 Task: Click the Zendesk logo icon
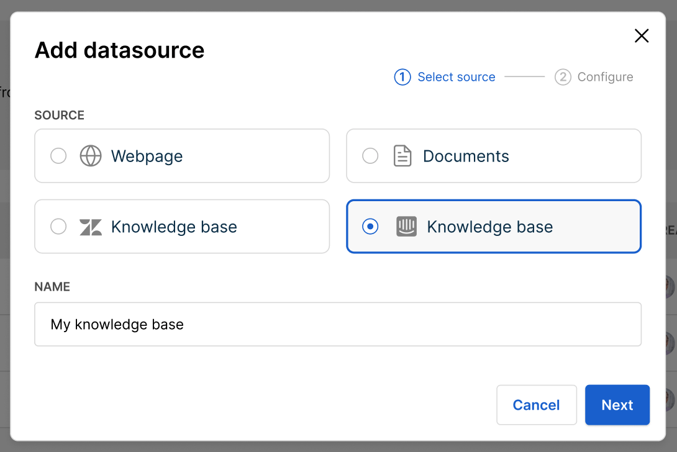(91, 227)
